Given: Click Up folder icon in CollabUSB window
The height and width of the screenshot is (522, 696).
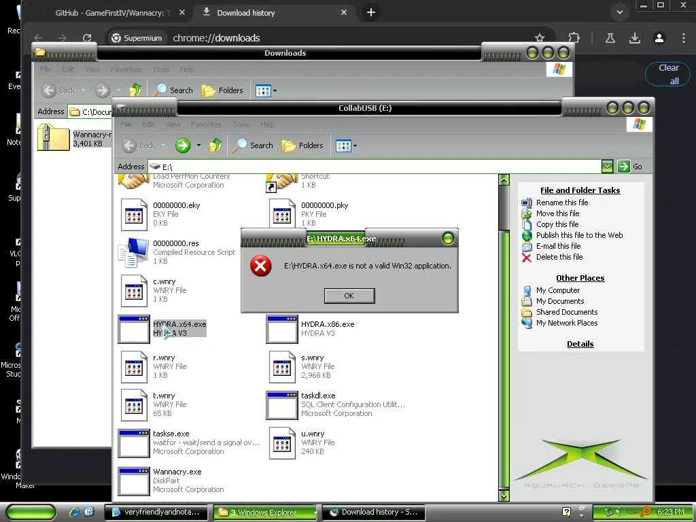Looking at the screenshot, I should click(215, 145).
